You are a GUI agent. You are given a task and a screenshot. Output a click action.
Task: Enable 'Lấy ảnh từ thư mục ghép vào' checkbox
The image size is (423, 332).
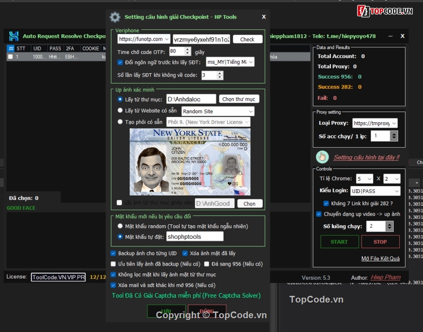[119, 203]
